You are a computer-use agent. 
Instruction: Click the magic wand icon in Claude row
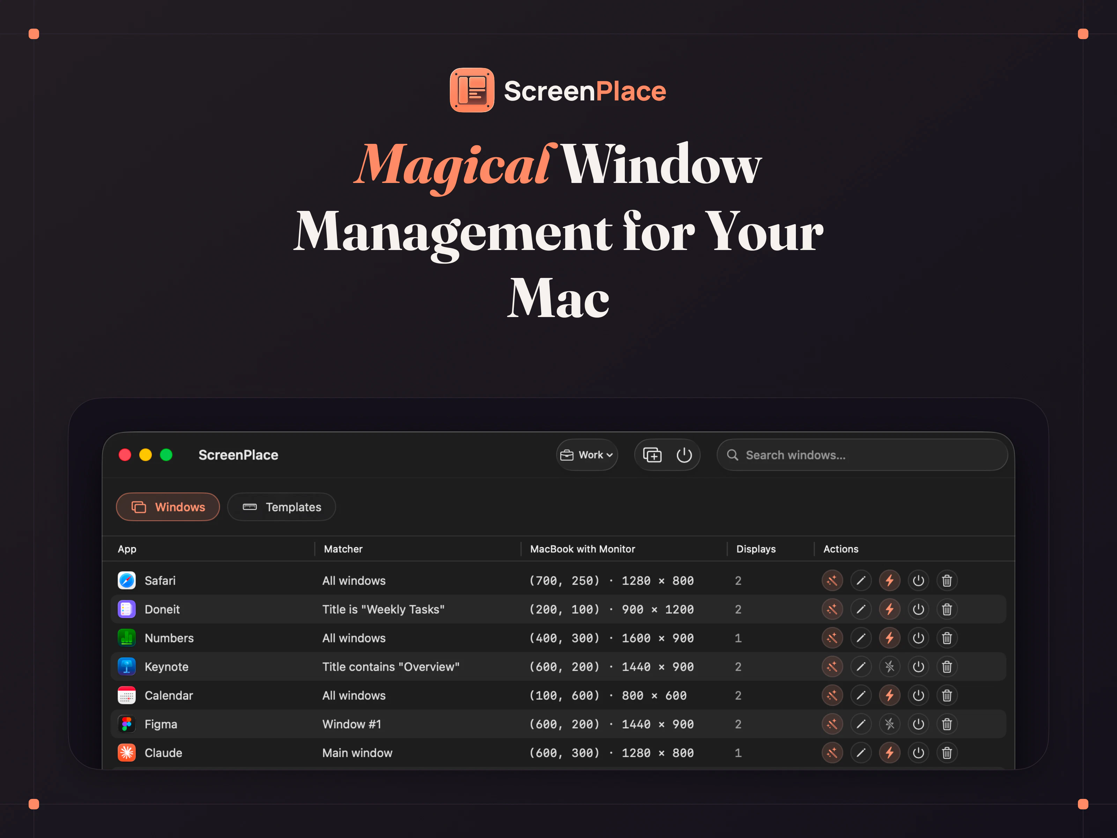click(832, 753)
